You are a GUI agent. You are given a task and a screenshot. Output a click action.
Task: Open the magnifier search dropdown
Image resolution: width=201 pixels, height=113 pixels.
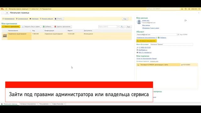click(122, 27)
